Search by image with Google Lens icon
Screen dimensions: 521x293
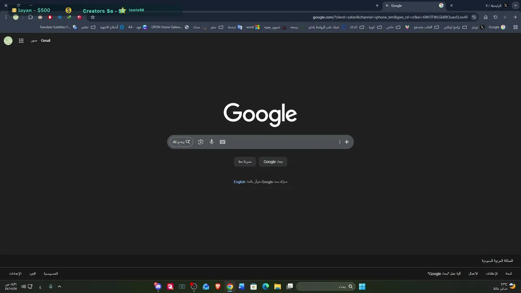tap(201, 142)
